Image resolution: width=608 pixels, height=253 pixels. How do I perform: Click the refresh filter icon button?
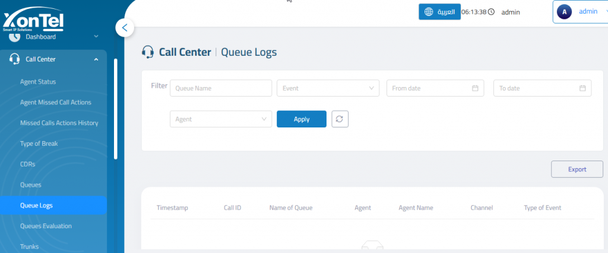[340, 119]
